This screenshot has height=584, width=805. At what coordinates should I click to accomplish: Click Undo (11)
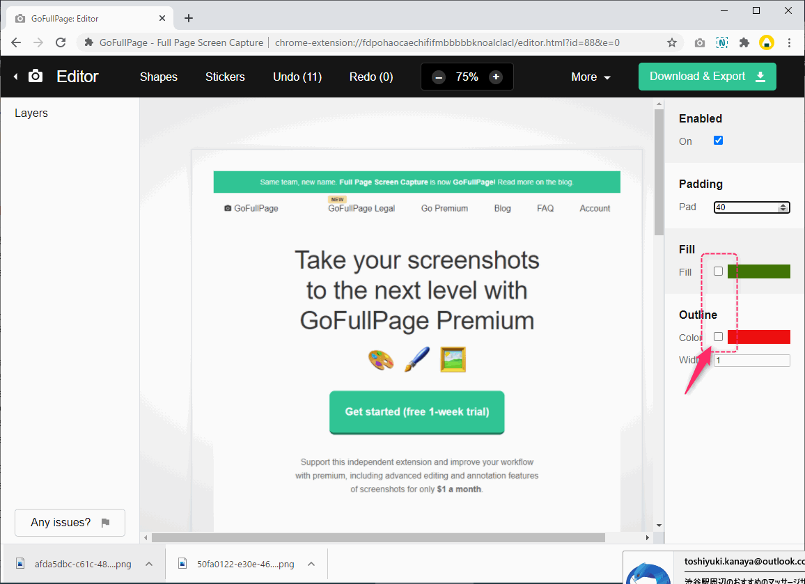pos(297,77)
